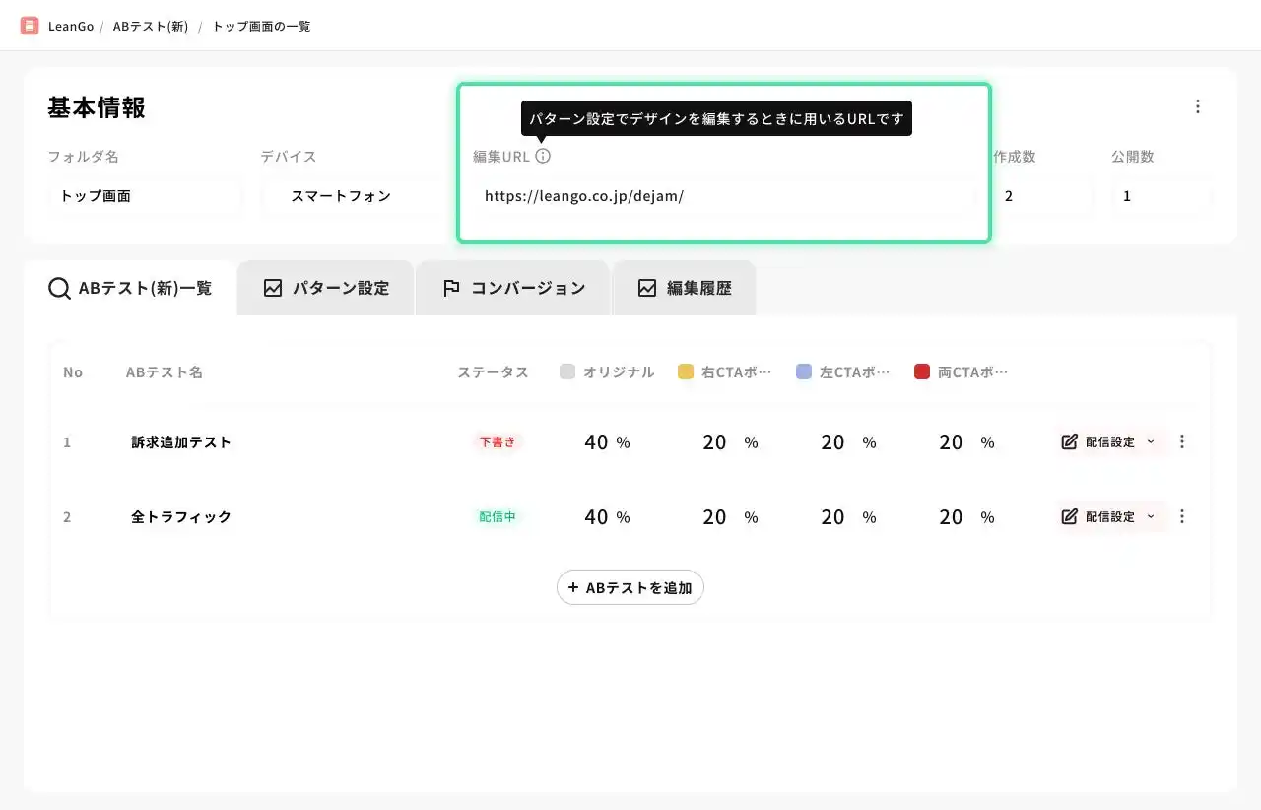Click the フォルダ名 field showing トップ画面
This screenshot has height=810, width=1261.
144,196
